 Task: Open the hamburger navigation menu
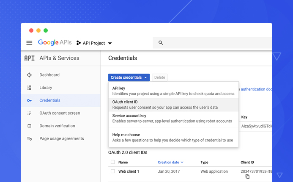tap(29, 43)
